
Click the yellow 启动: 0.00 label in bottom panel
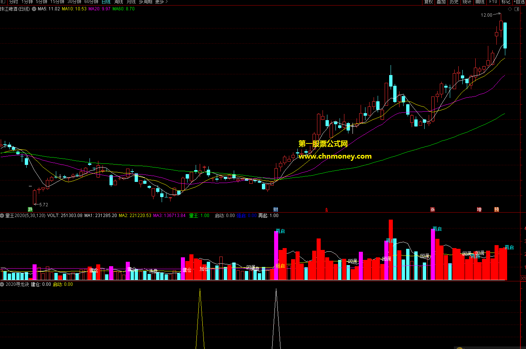[63, 284]
